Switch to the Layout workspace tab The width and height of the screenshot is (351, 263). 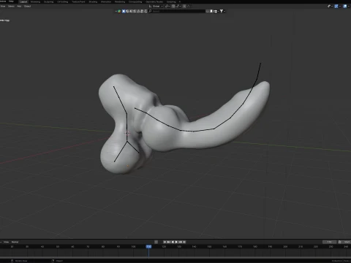click(23, 1)
